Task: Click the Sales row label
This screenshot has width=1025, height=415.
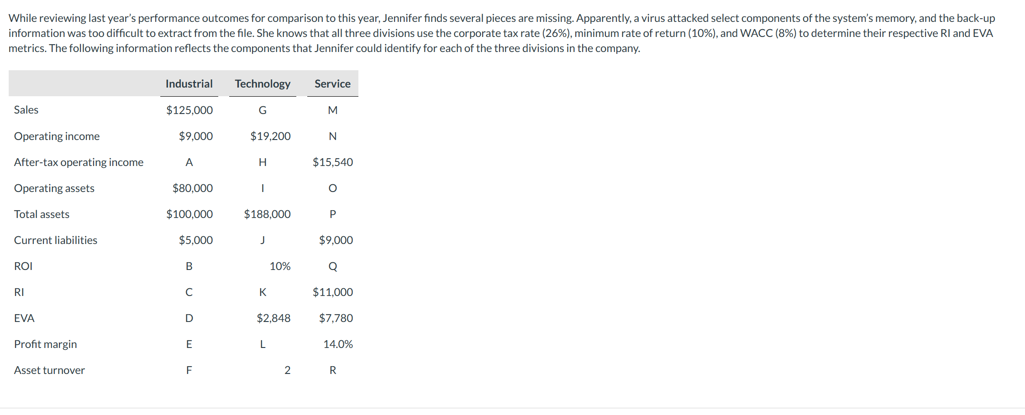Action: [x=26, y=110]
